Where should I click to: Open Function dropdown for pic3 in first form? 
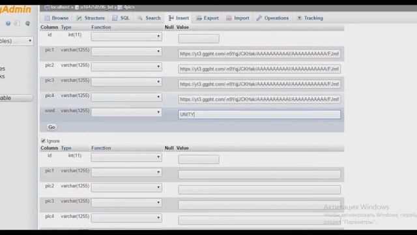click(126, 82)
